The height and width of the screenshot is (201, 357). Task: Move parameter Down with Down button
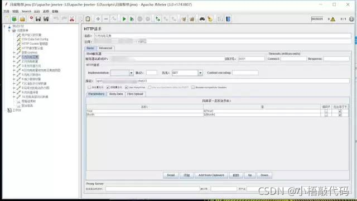pyautogui.click(x=264, y=175)
